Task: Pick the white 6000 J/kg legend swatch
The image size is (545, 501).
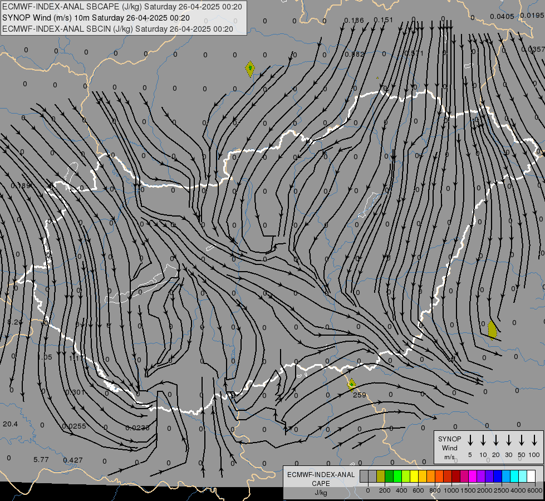Action: (531, 477)
